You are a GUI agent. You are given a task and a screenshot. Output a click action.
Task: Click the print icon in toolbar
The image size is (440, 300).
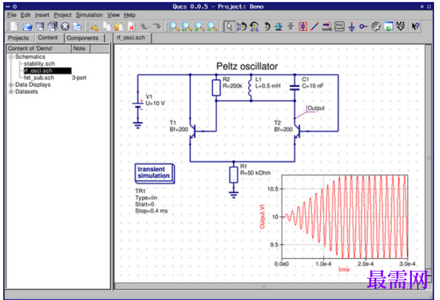tap(77, 27)
